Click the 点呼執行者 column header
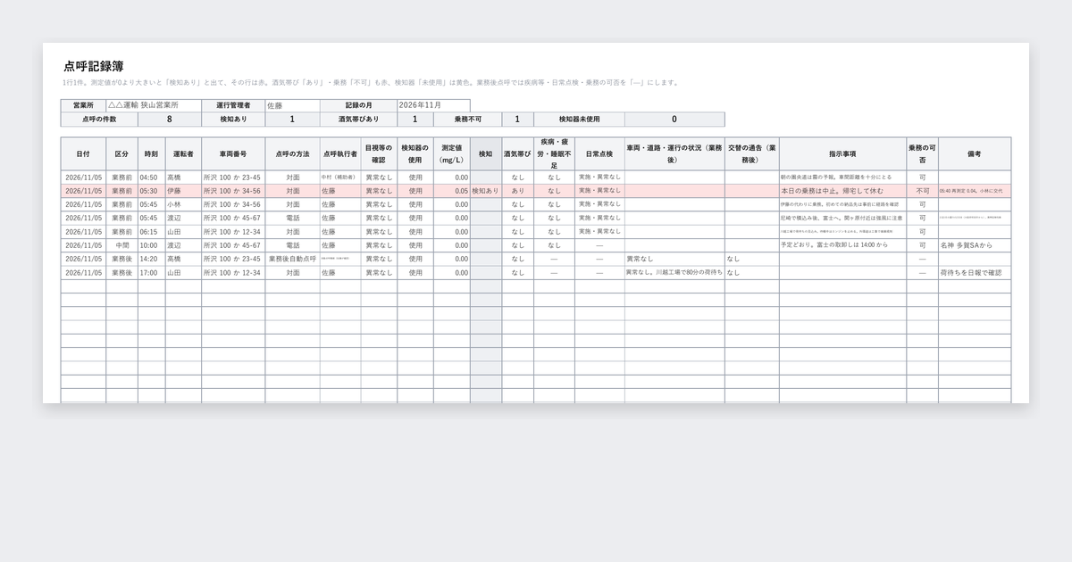This screenshot has width=1072, height=562. tap(339, 153)
